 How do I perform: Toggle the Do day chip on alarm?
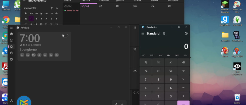click(x=56, y=55)
